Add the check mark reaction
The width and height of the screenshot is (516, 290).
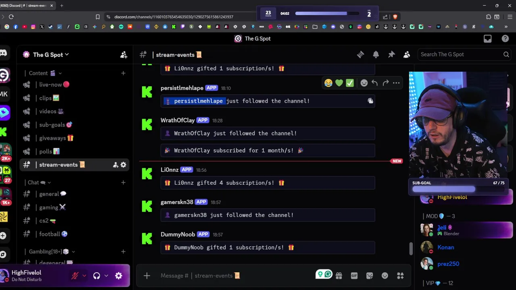pos(350,83)
